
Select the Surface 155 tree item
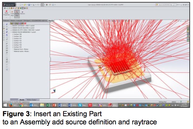18,47
